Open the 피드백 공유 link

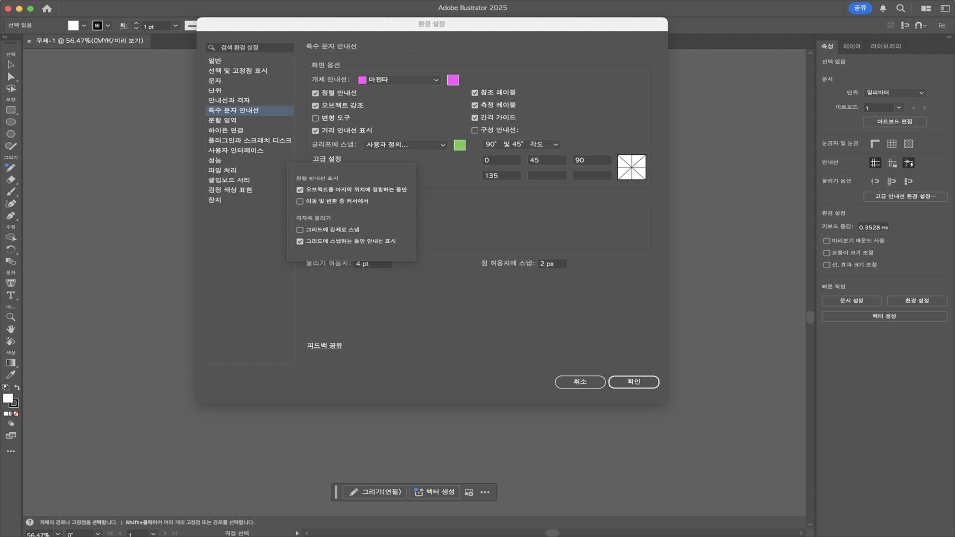click(324, 346)
